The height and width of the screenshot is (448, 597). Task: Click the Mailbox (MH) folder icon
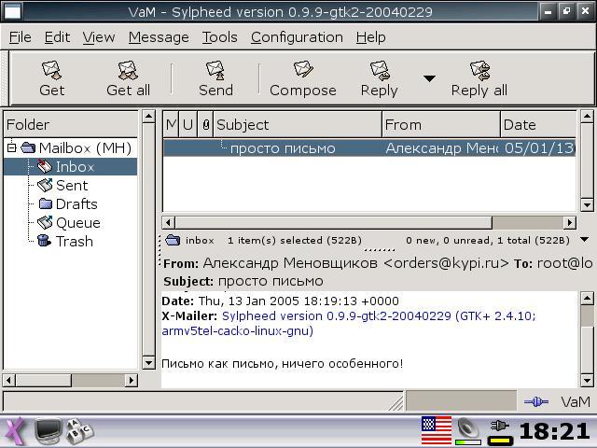[x=28, y=147]
